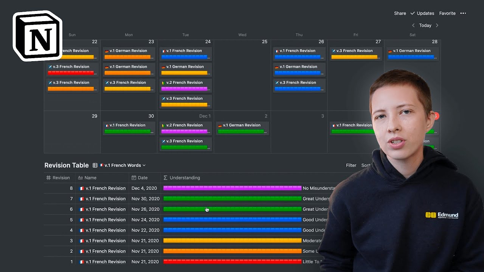Click blue understanding bar in revision 5 row
The image size is (484, 272).
point(232,219)
